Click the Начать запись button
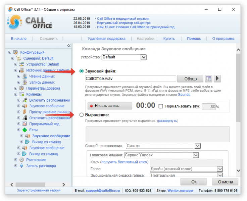Image resolution: width=247 pixels, height=201 pixels. 110,106
